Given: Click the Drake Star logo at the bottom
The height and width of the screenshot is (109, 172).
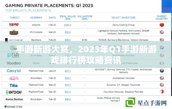Looking at the screenshot, I should click(13, 107).
